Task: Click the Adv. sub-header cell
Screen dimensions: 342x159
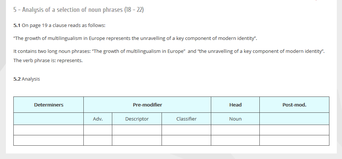Action: (98, 119)
